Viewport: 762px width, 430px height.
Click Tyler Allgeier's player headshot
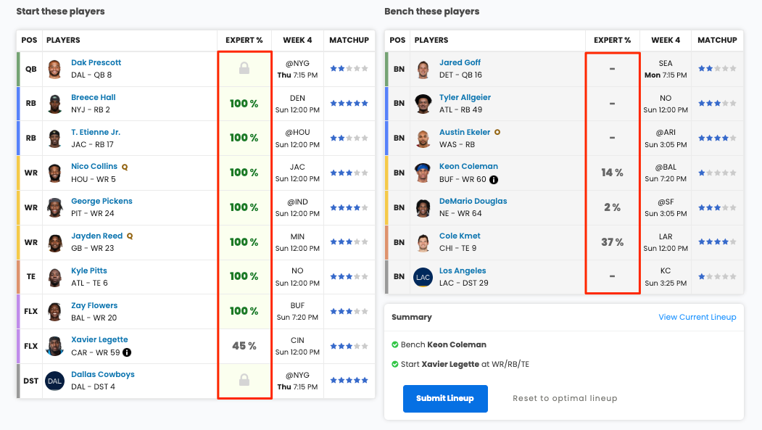423,104
